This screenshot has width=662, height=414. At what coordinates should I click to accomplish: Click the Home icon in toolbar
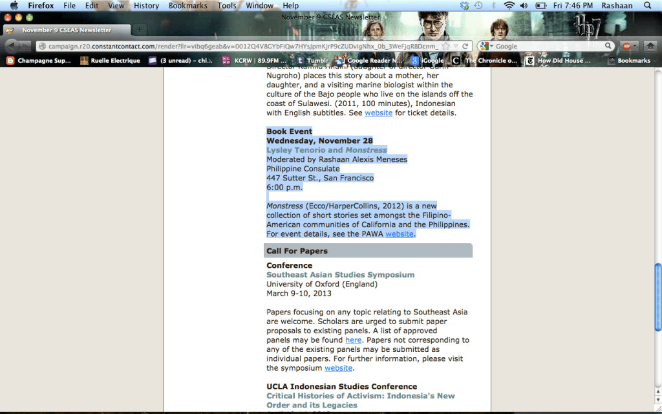pyautogui.click(x=650, y=46)
